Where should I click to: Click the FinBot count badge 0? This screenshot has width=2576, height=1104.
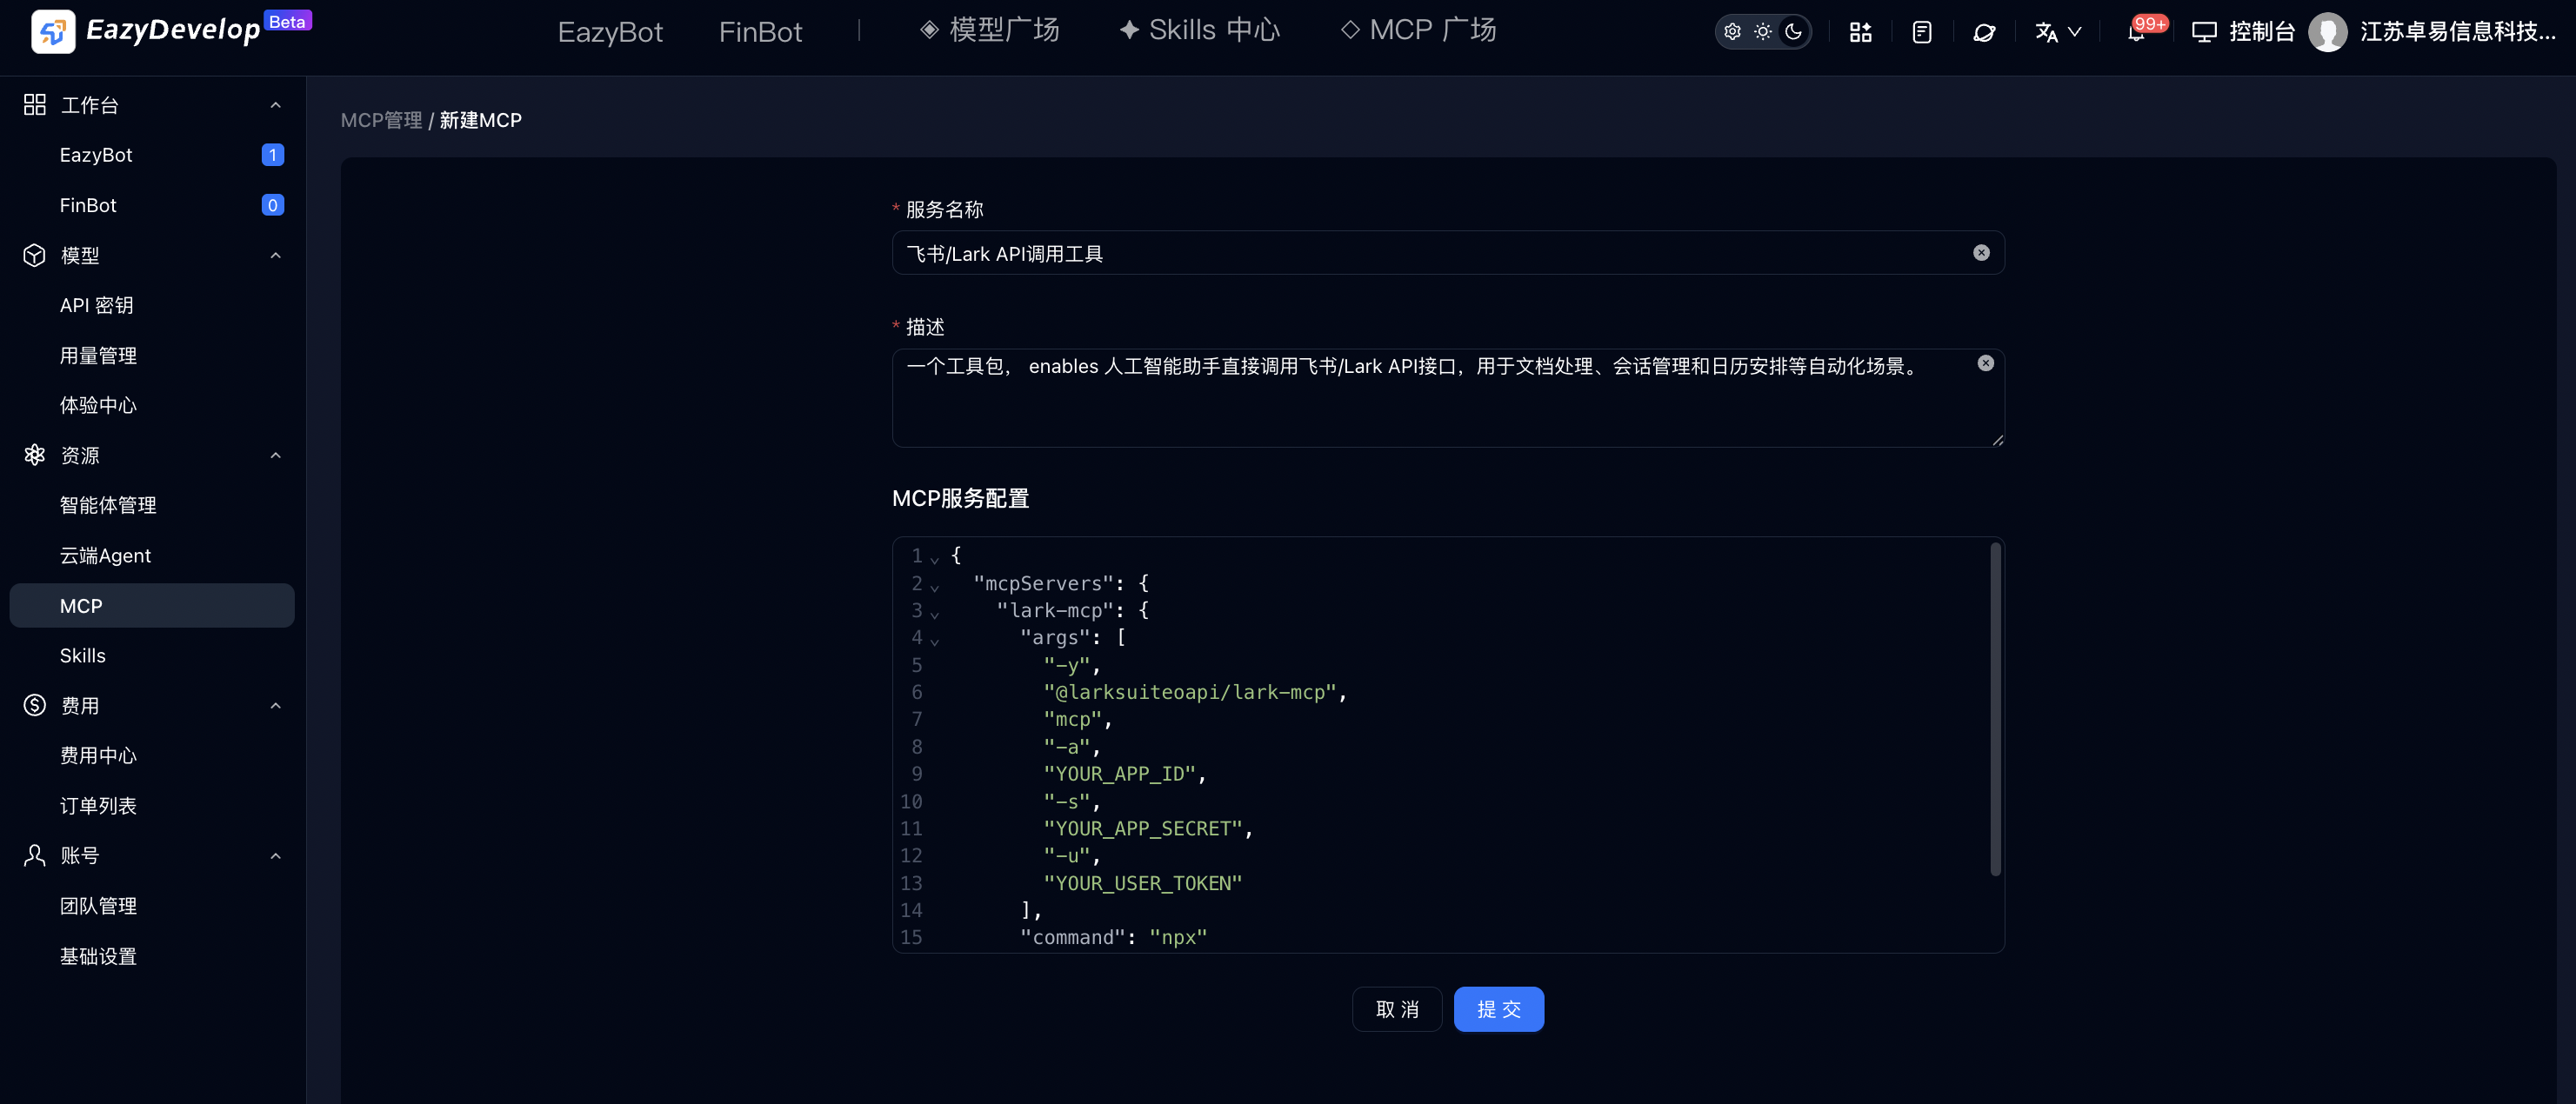pyautogui.click(x=272, y=205)
